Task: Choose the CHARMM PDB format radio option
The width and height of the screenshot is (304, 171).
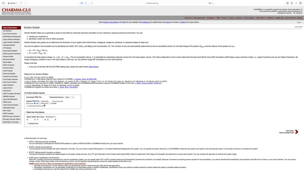Action: (x=50, y=103)
